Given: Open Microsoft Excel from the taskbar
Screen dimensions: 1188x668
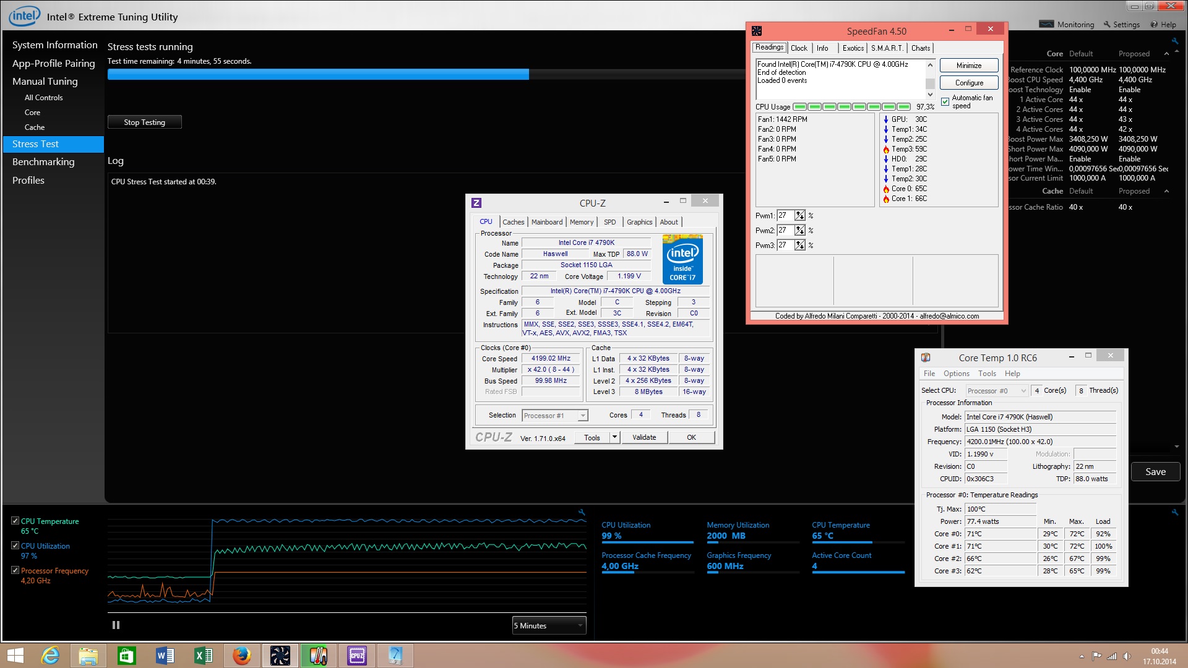Looking at the screenshot, I should coord(204,656).
